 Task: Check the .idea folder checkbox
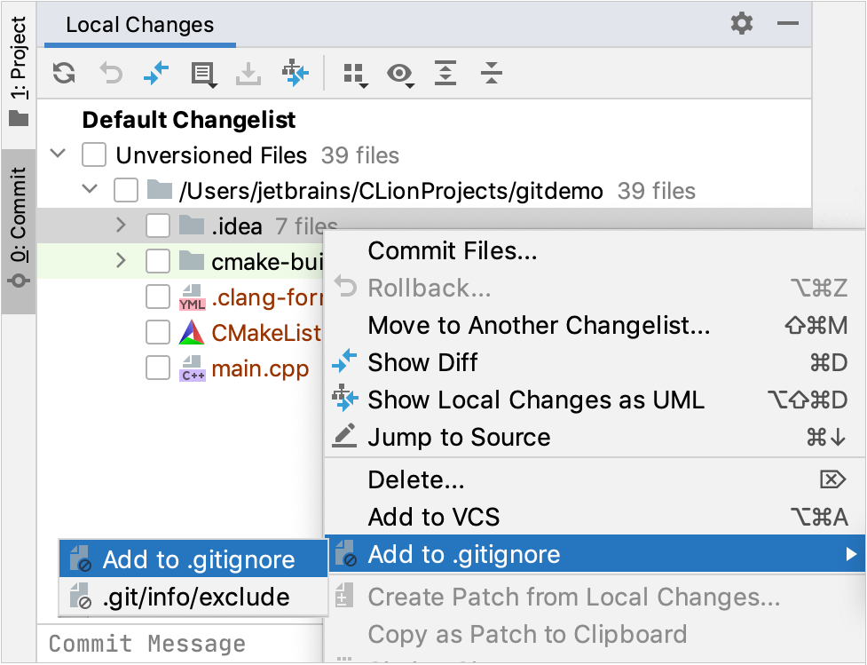[157, 226]
